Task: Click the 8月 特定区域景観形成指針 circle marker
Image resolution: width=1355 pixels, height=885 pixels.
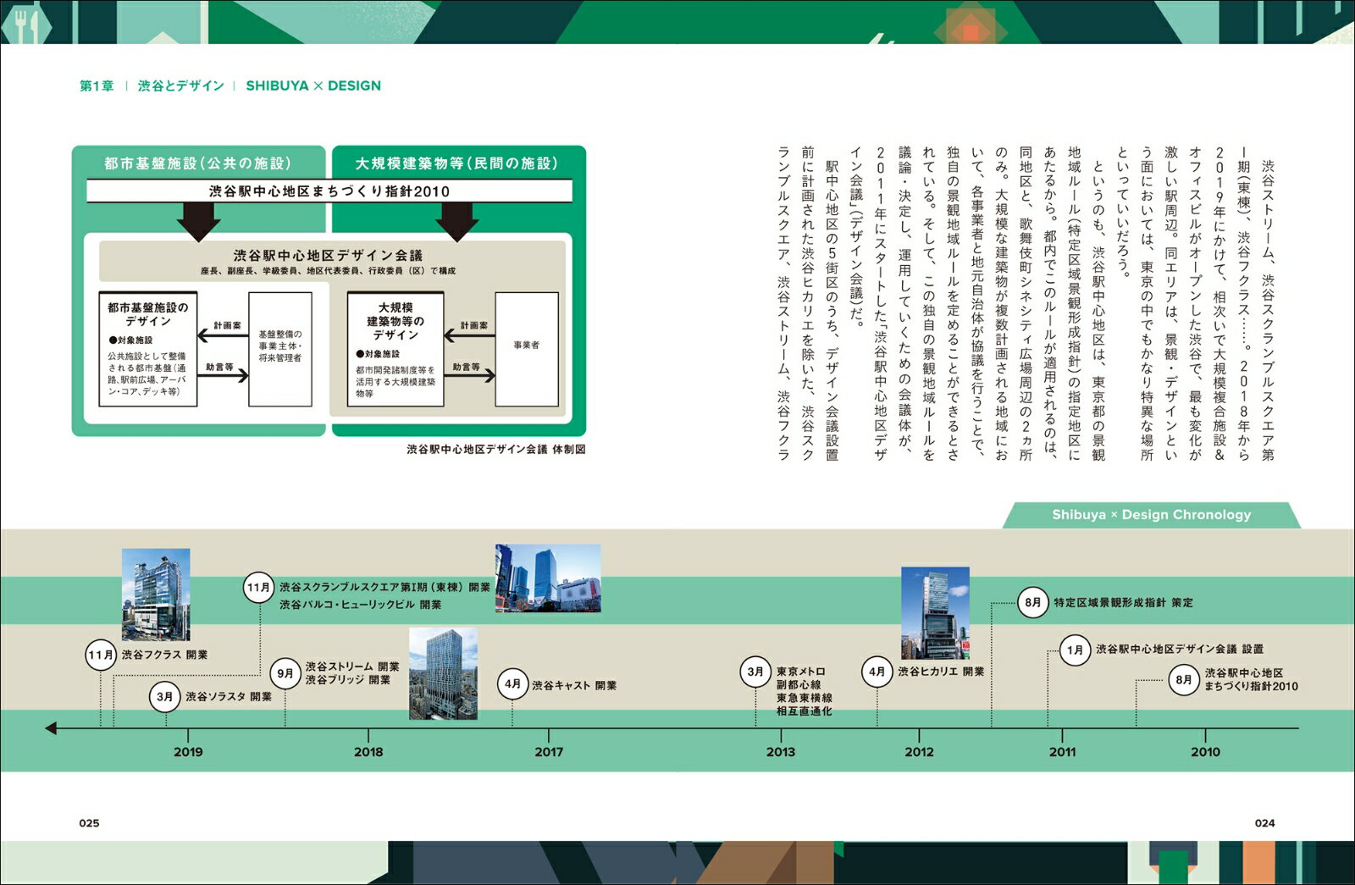Action: (x=1032, y=602)
